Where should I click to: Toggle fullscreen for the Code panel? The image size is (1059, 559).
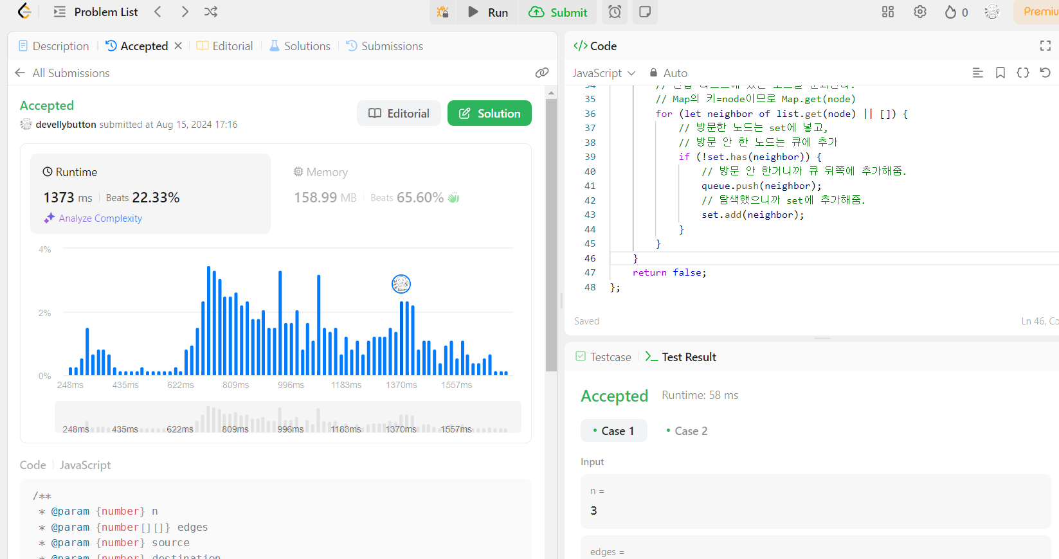pyautogui.click(x=1045, y=46)
